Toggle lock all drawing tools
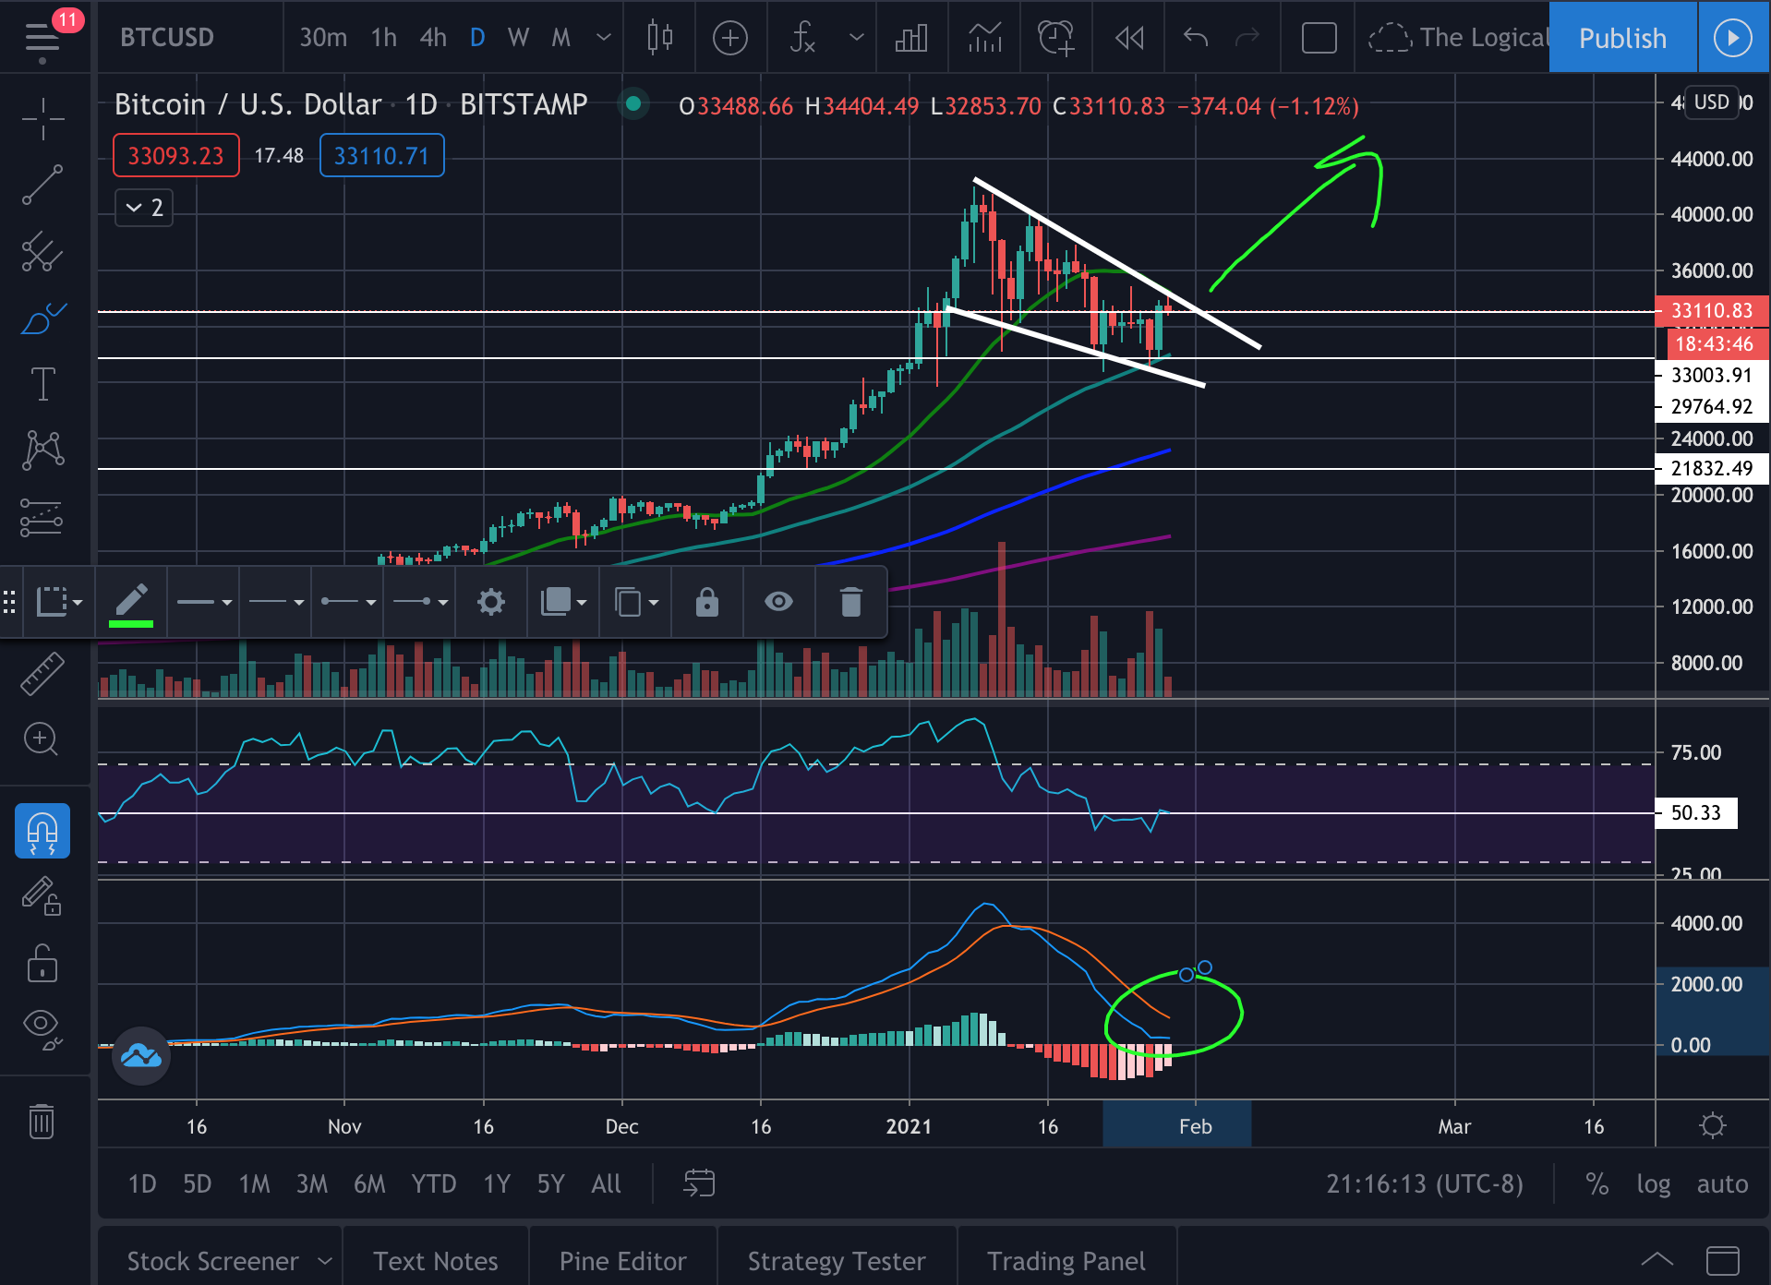 point(42,963)
